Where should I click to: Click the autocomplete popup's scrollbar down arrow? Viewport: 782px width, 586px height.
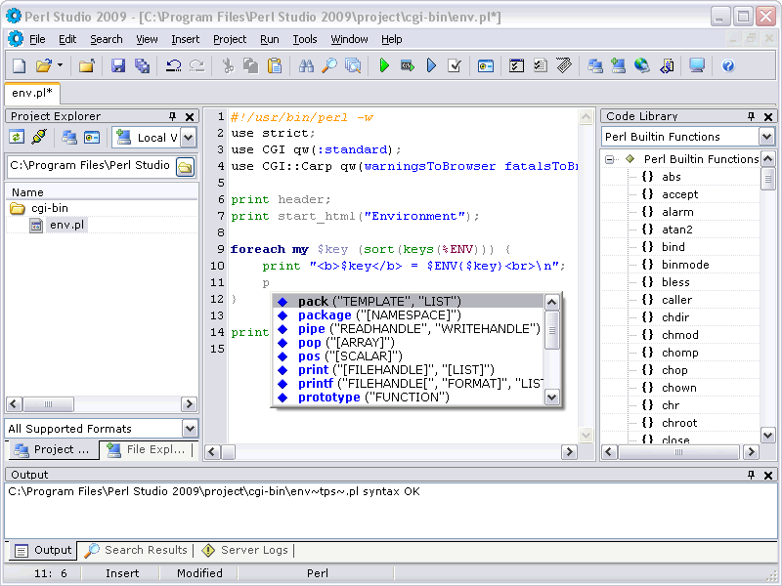[552, 397]
